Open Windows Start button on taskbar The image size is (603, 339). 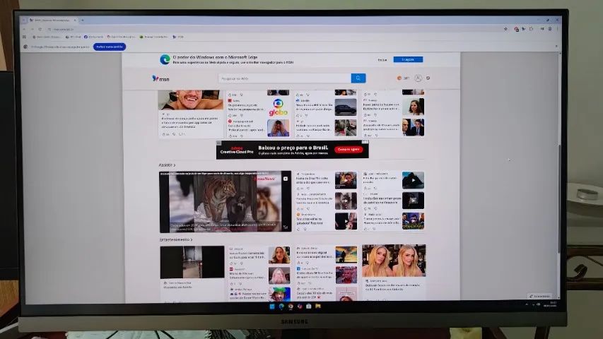(272, 307)
